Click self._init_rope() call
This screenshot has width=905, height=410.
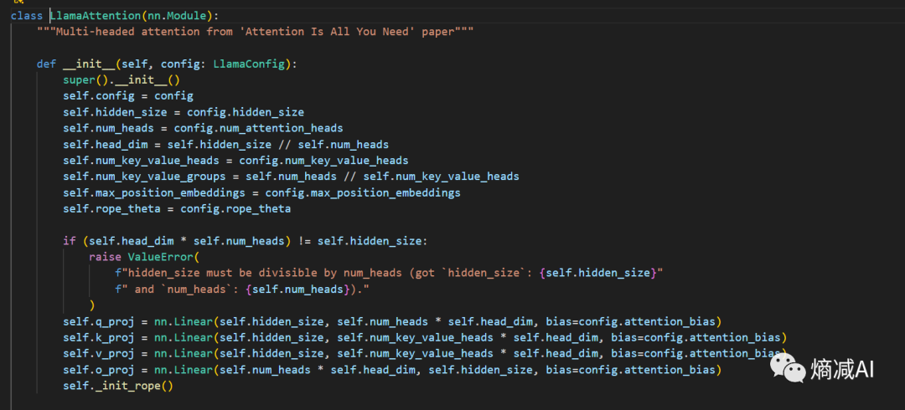118,386
